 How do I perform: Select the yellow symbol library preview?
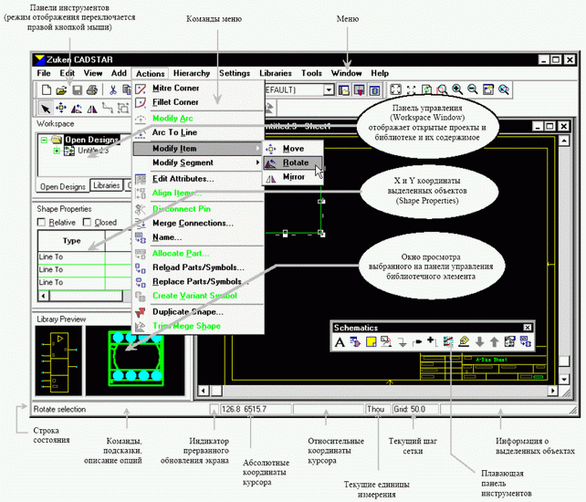pyautogui.click(x=58, y=361)
